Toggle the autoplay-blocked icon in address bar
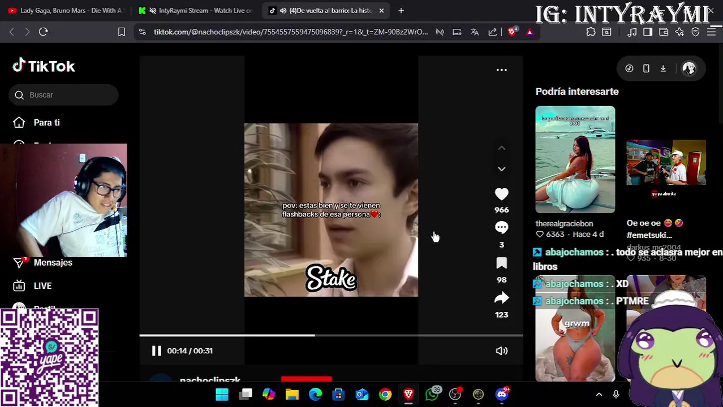The image size is (723, 407). click(x=440, y=32)
